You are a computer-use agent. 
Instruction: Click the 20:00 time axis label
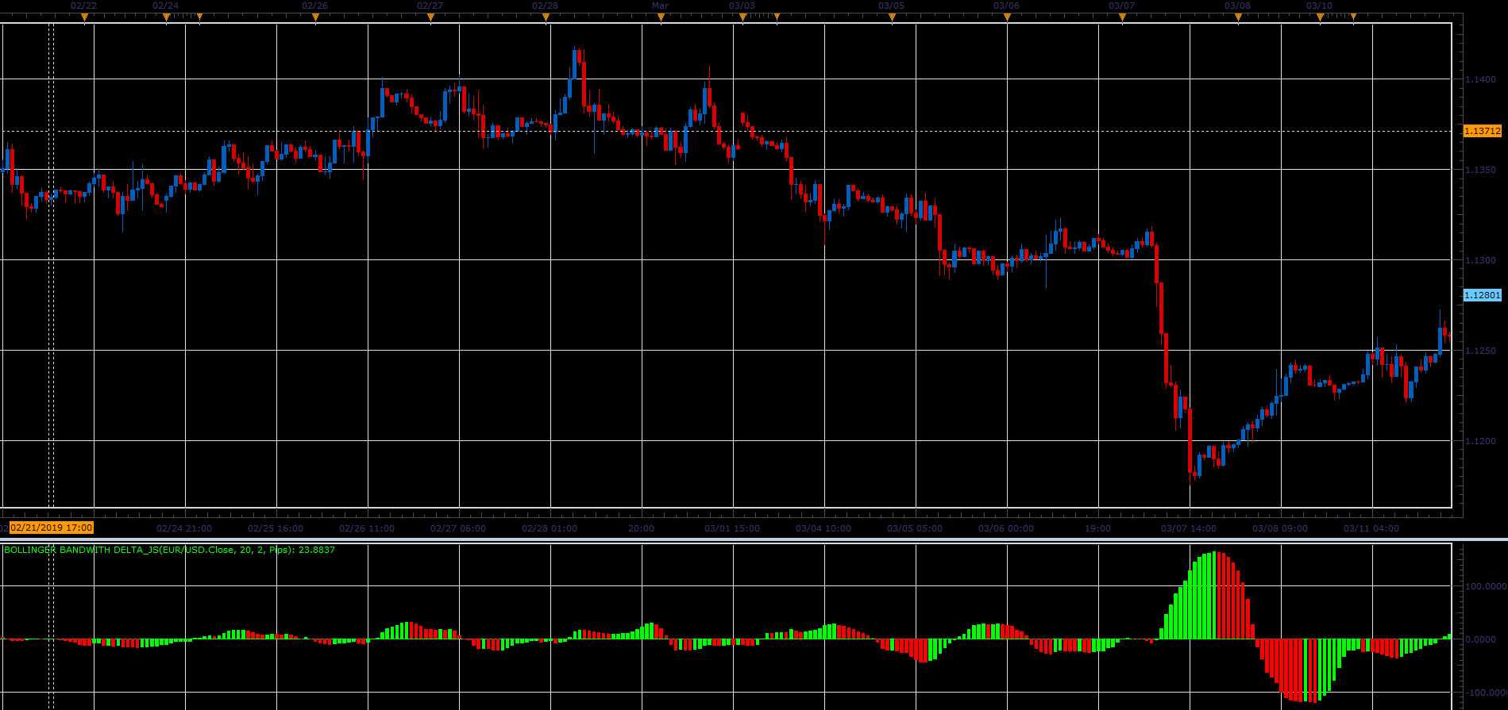tap(641, 528)
